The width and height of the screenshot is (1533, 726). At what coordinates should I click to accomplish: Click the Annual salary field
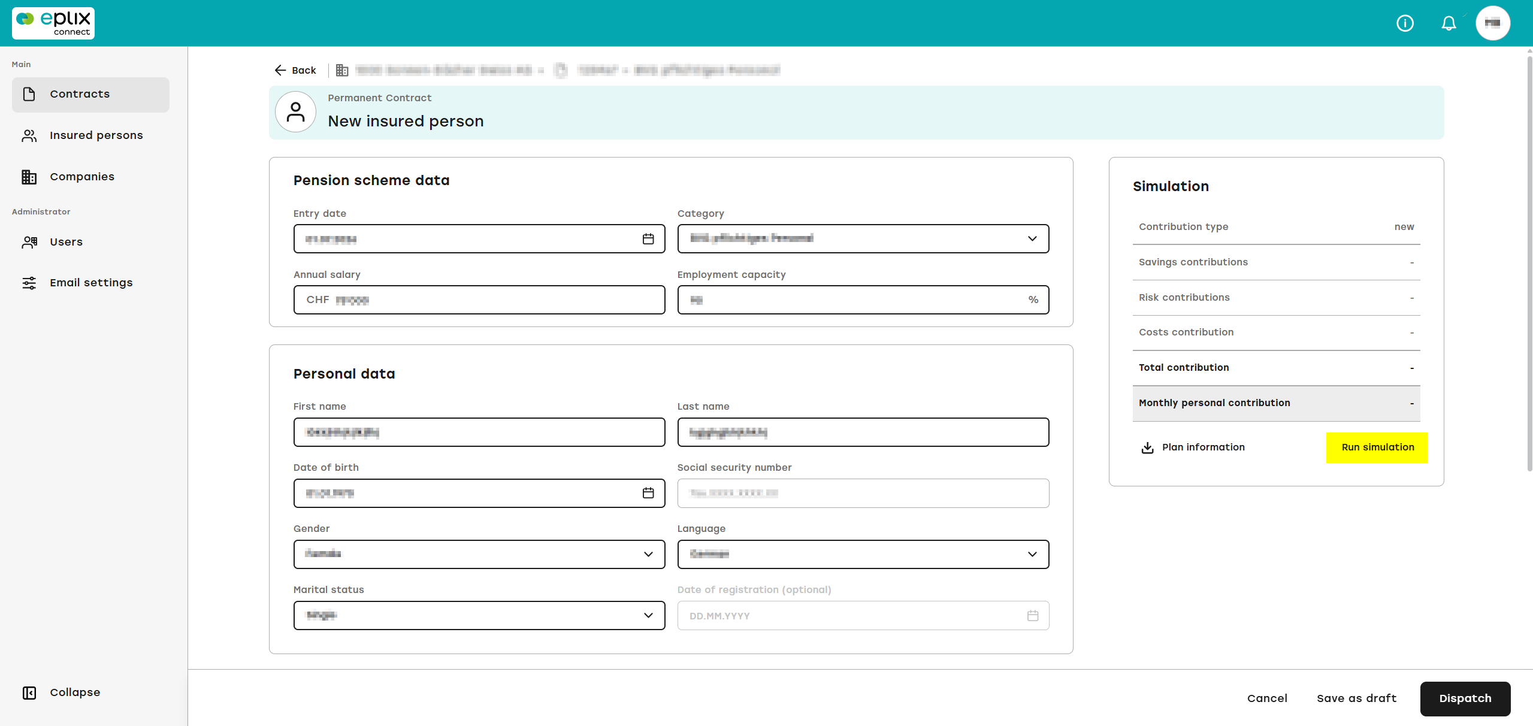pos(479,300)
